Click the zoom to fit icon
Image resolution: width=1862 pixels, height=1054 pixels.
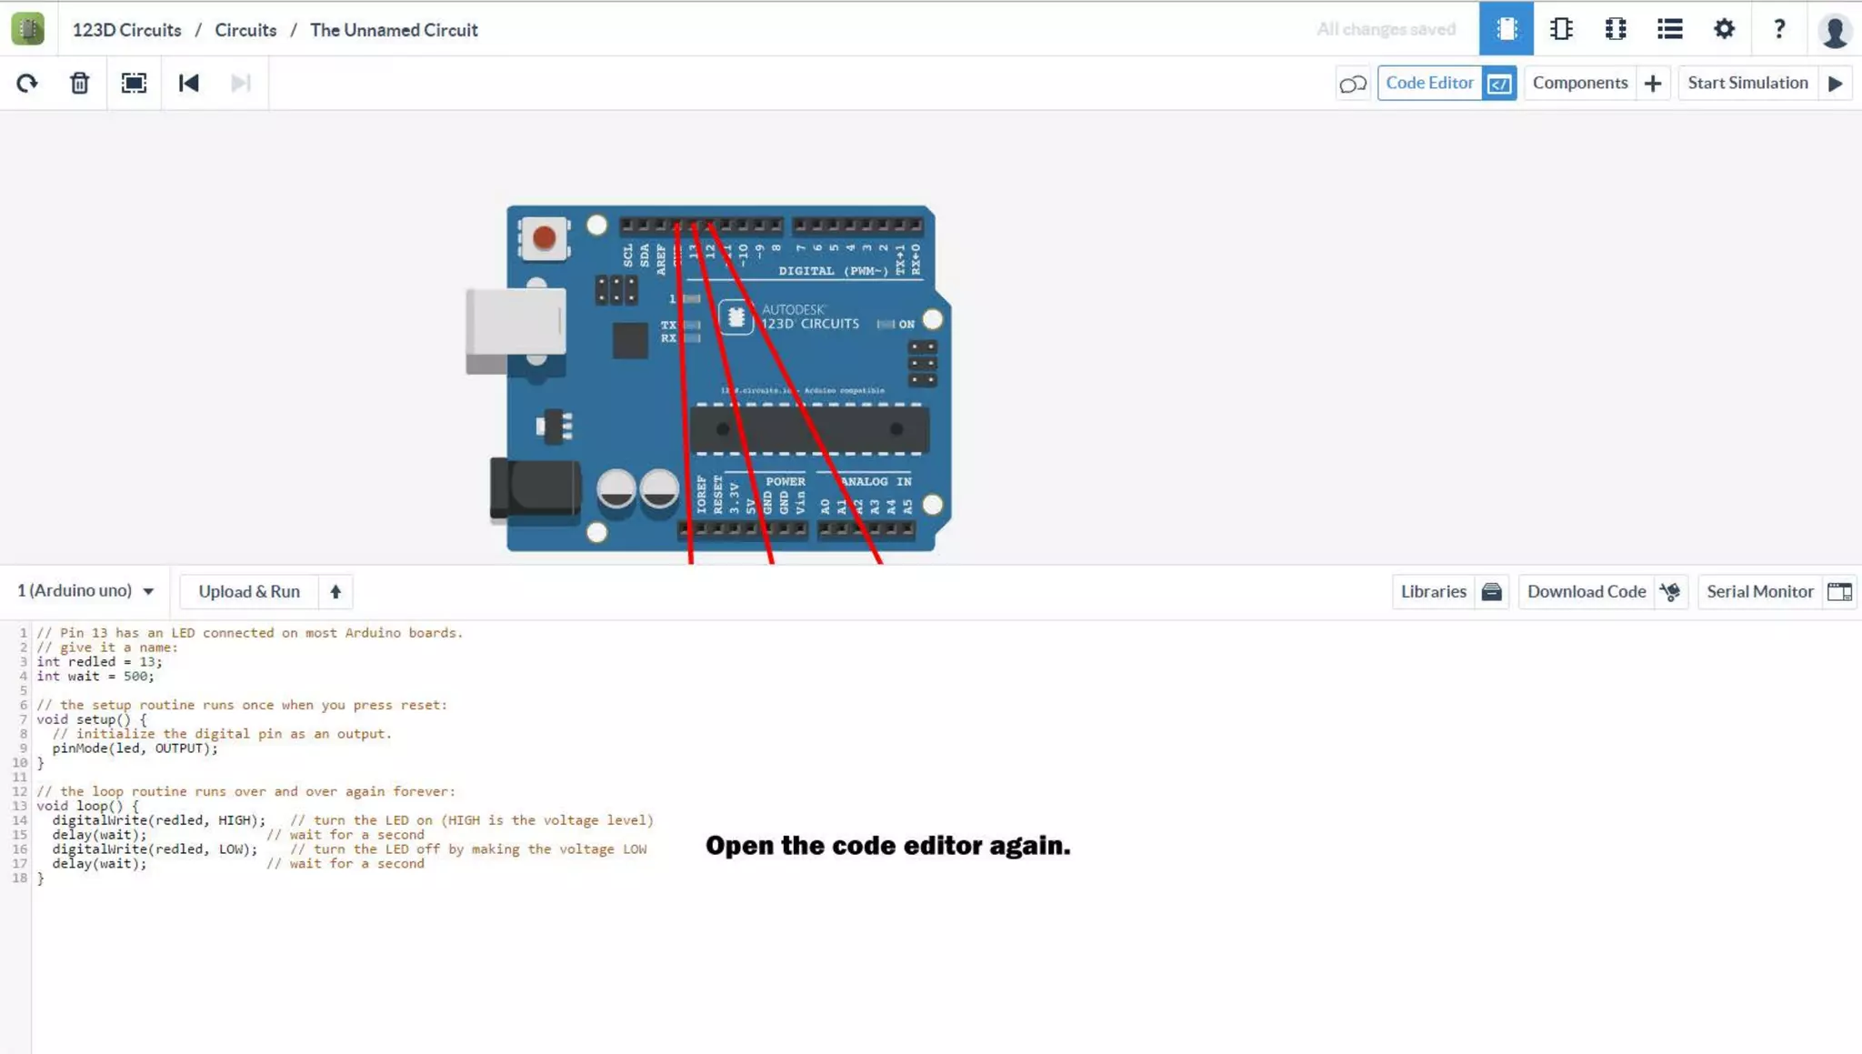click(134, 84)
